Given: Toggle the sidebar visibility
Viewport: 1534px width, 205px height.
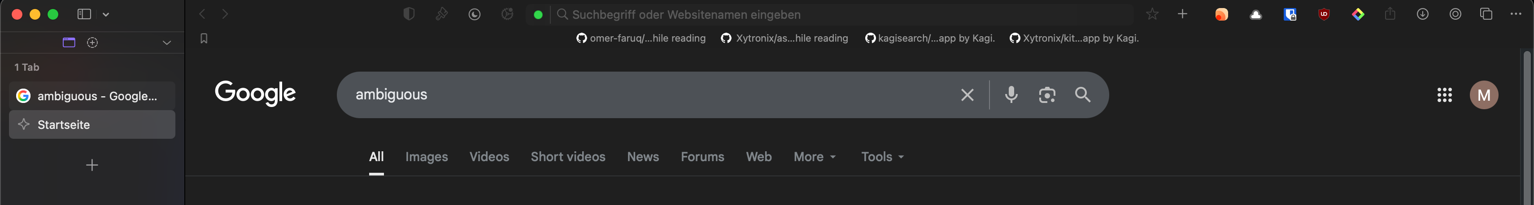Looking at the screenshot, I should (84, 14).
